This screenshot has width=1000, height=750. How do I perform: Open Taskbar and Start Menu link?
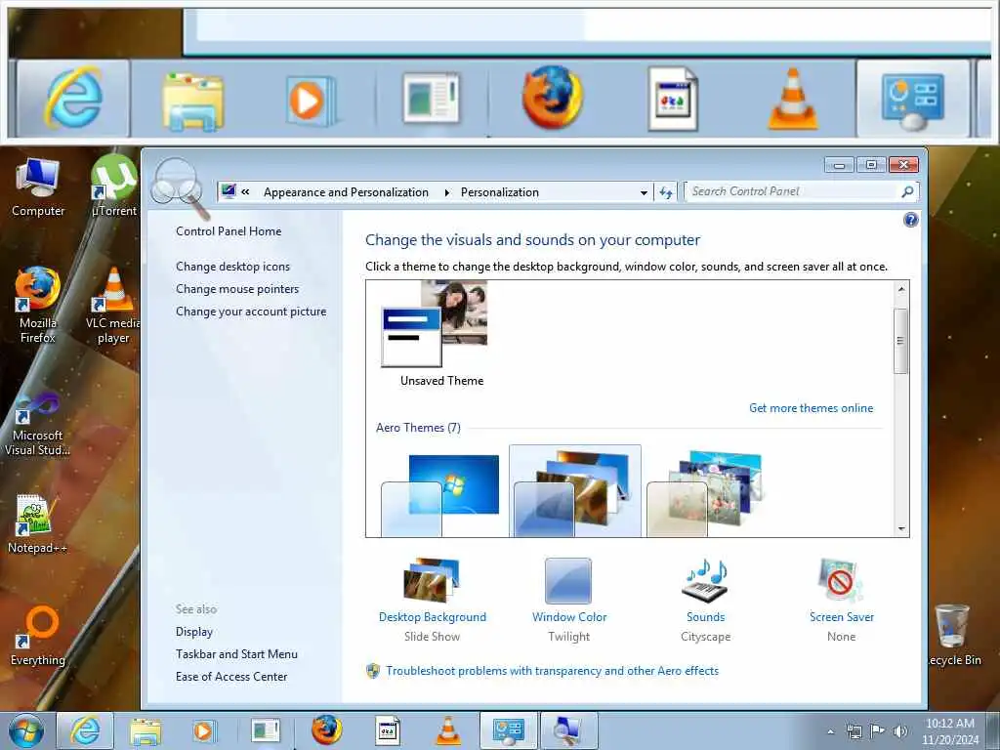click(x=236, y=653)
